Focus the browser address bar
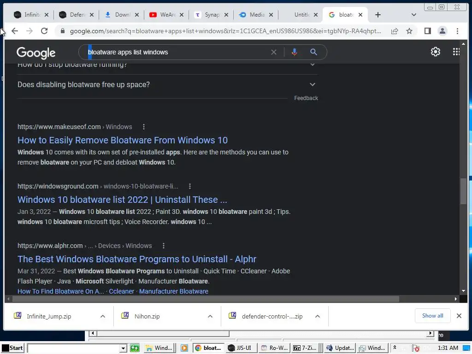Viewport: 472px width, 354px height. point(225,31)
